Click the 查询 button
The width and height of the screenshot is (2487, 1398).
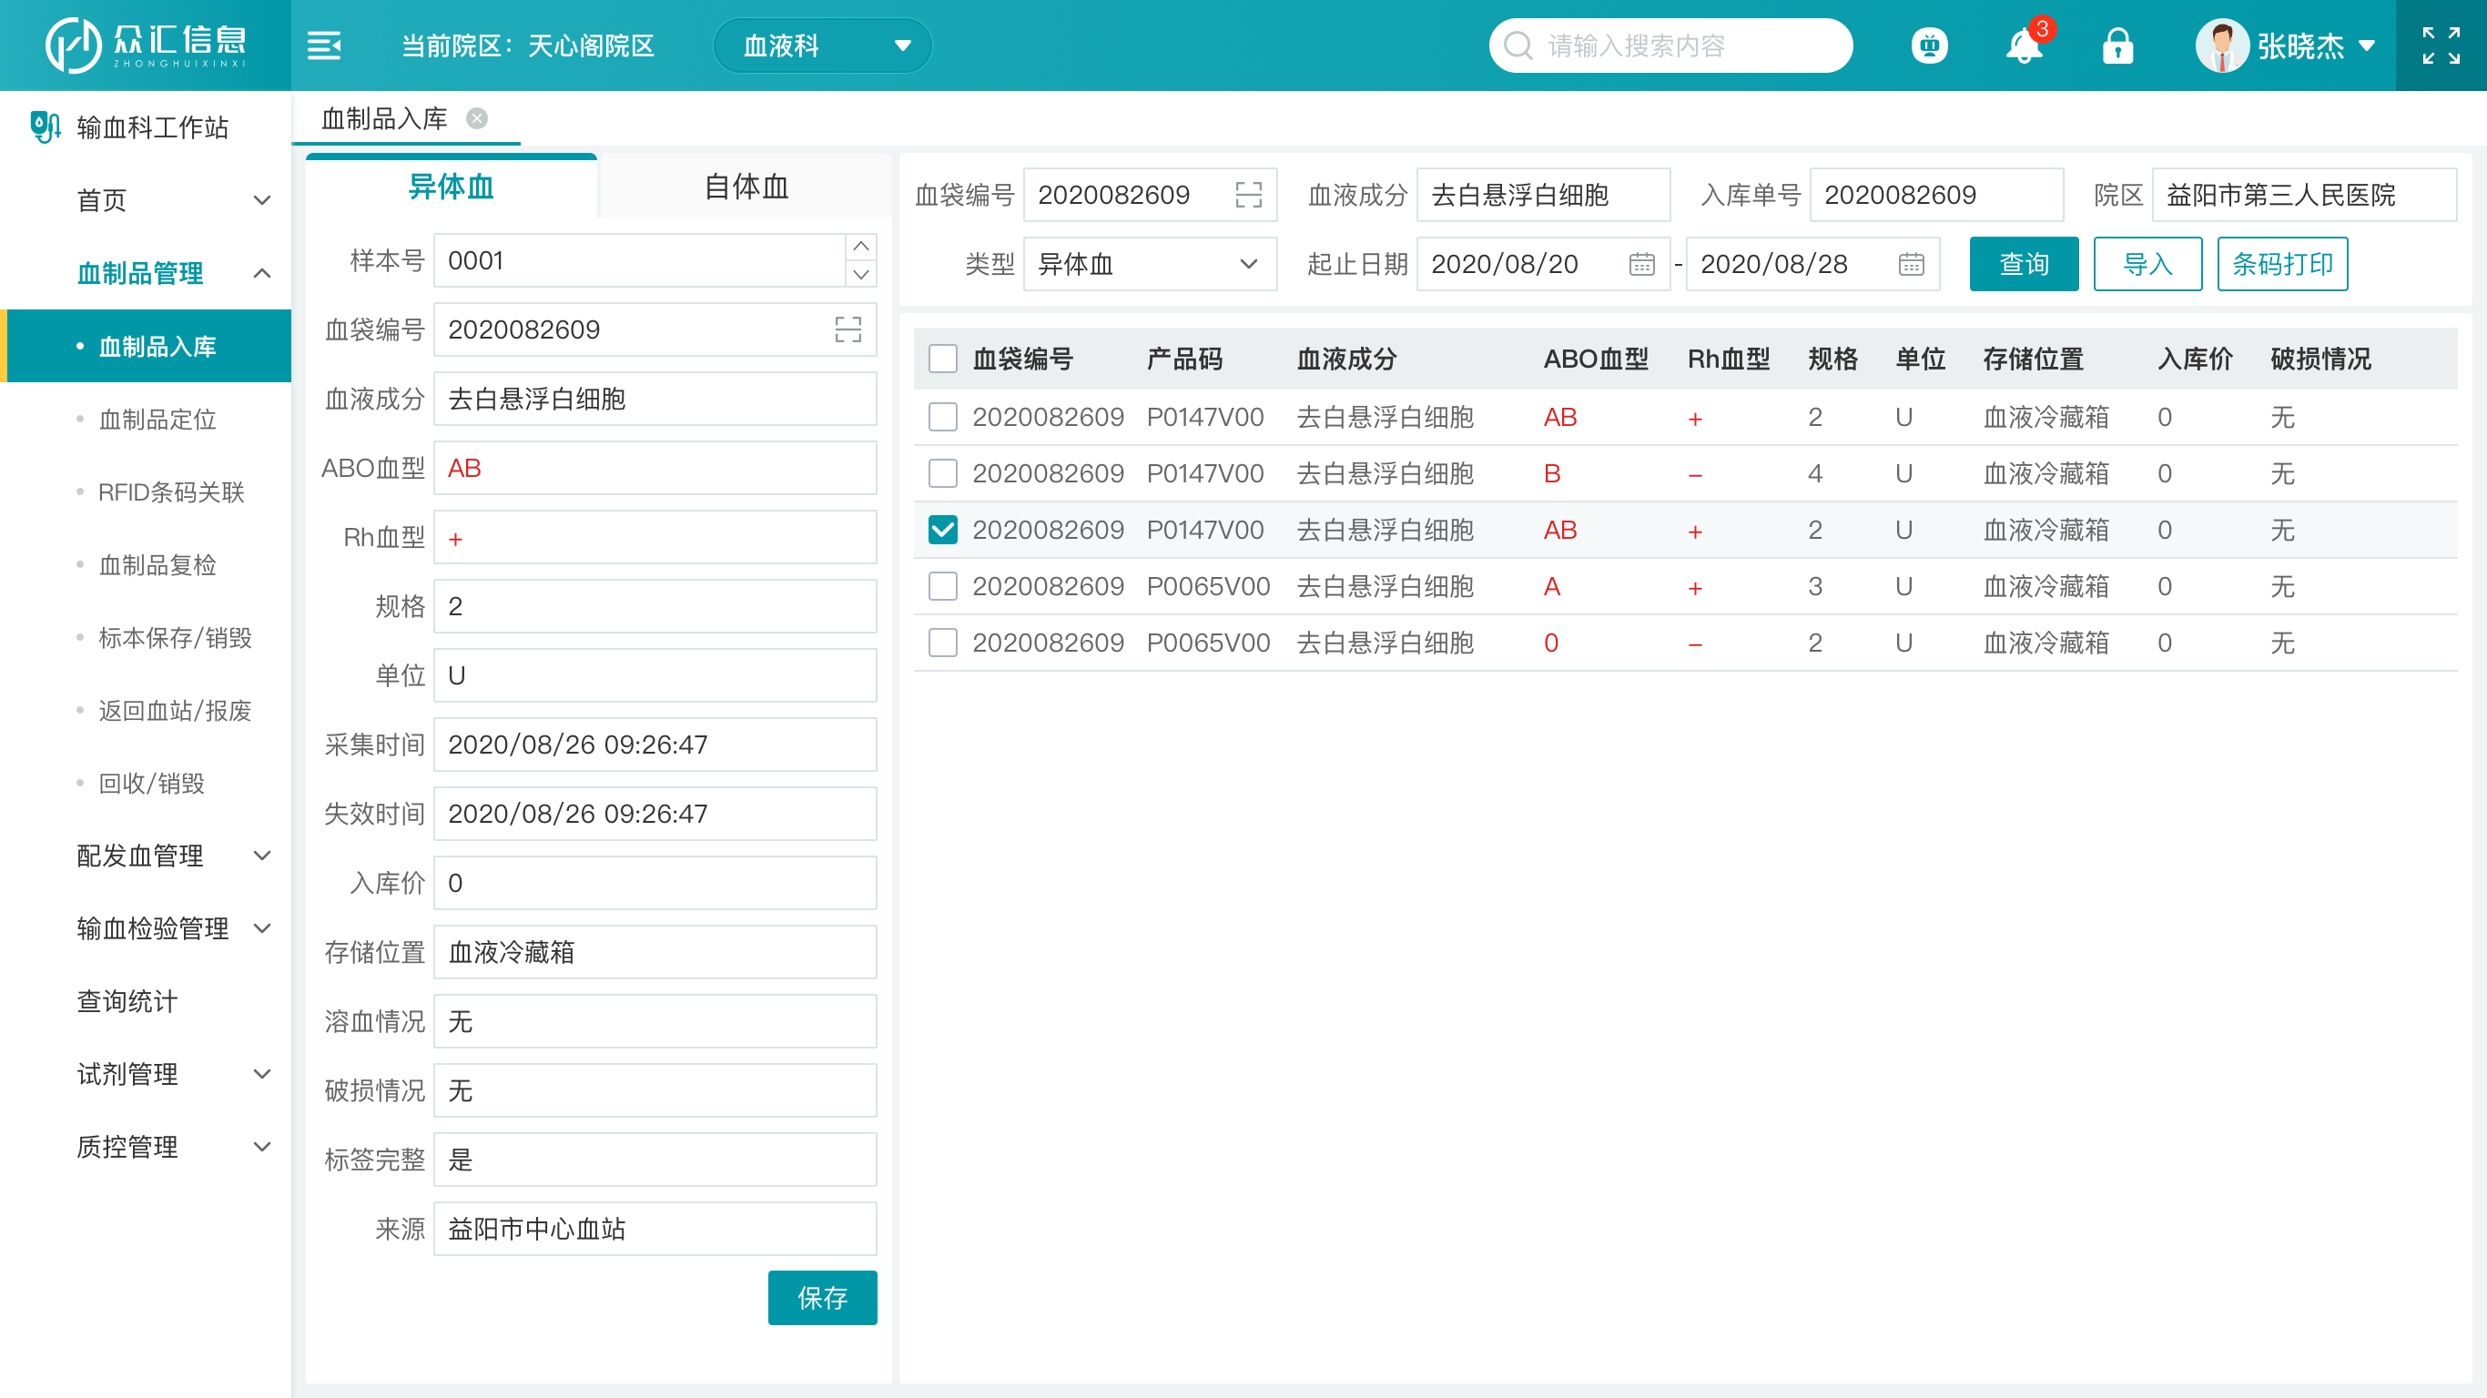pos(2023,264)
